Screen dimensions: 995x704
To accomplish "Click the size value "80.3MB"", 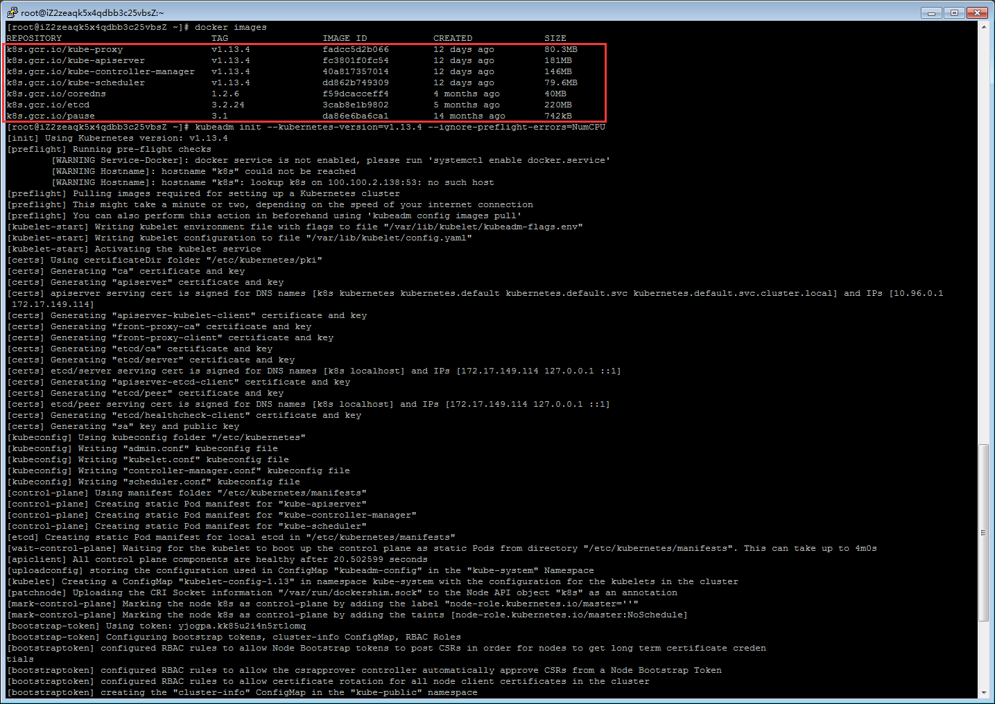I will (x=561, y=49).
